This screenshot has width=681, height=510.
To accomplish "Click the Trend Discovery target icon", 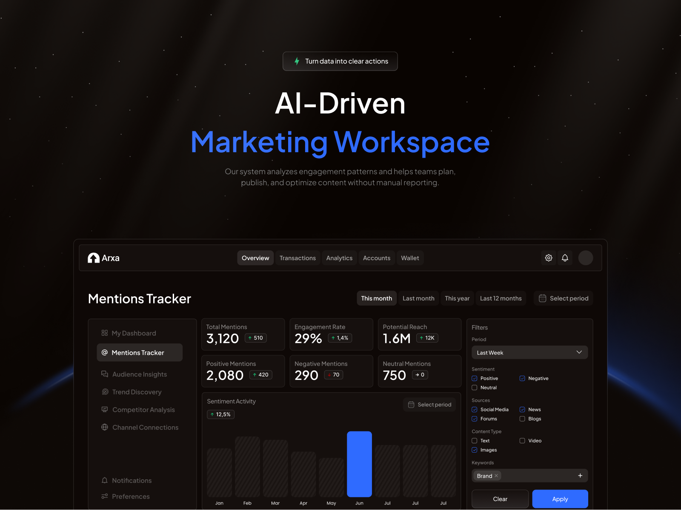I will [105, 392].
